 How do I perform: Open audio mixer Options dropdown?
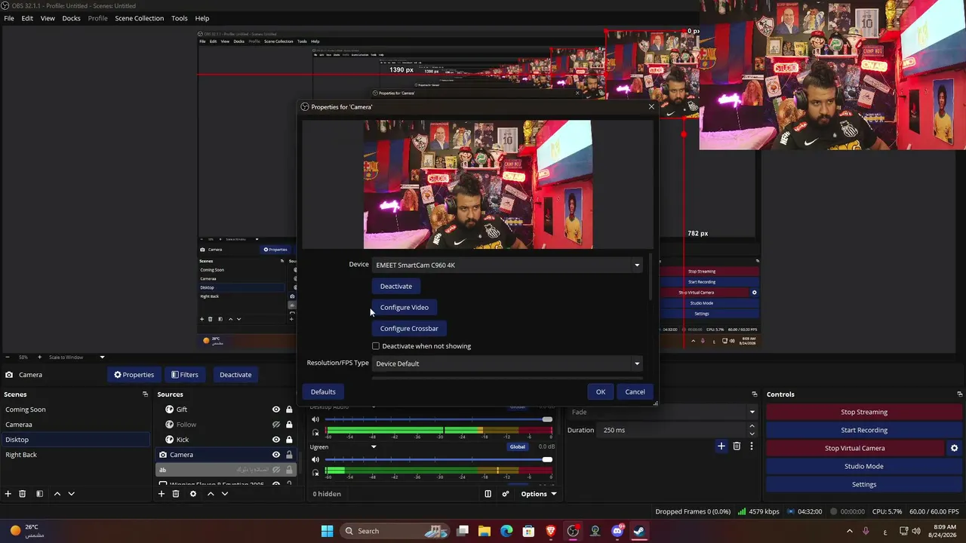coord(539,494)
